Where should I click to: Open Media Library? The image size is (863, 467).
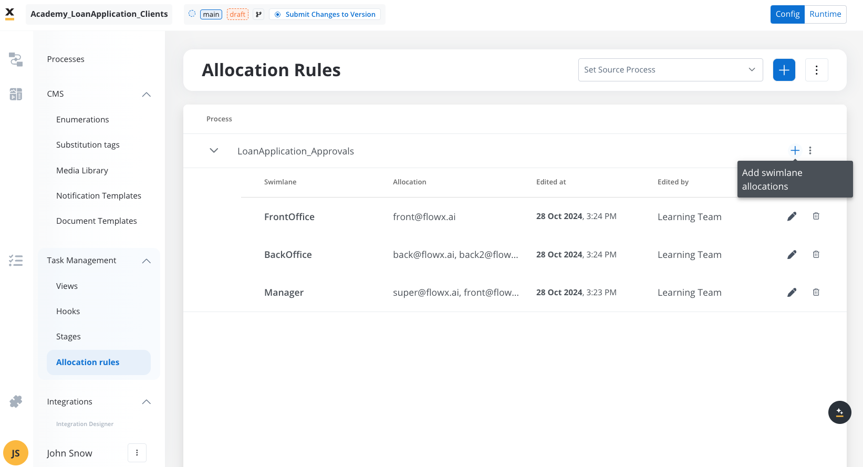pyautogui.click(x=82, y=171)
